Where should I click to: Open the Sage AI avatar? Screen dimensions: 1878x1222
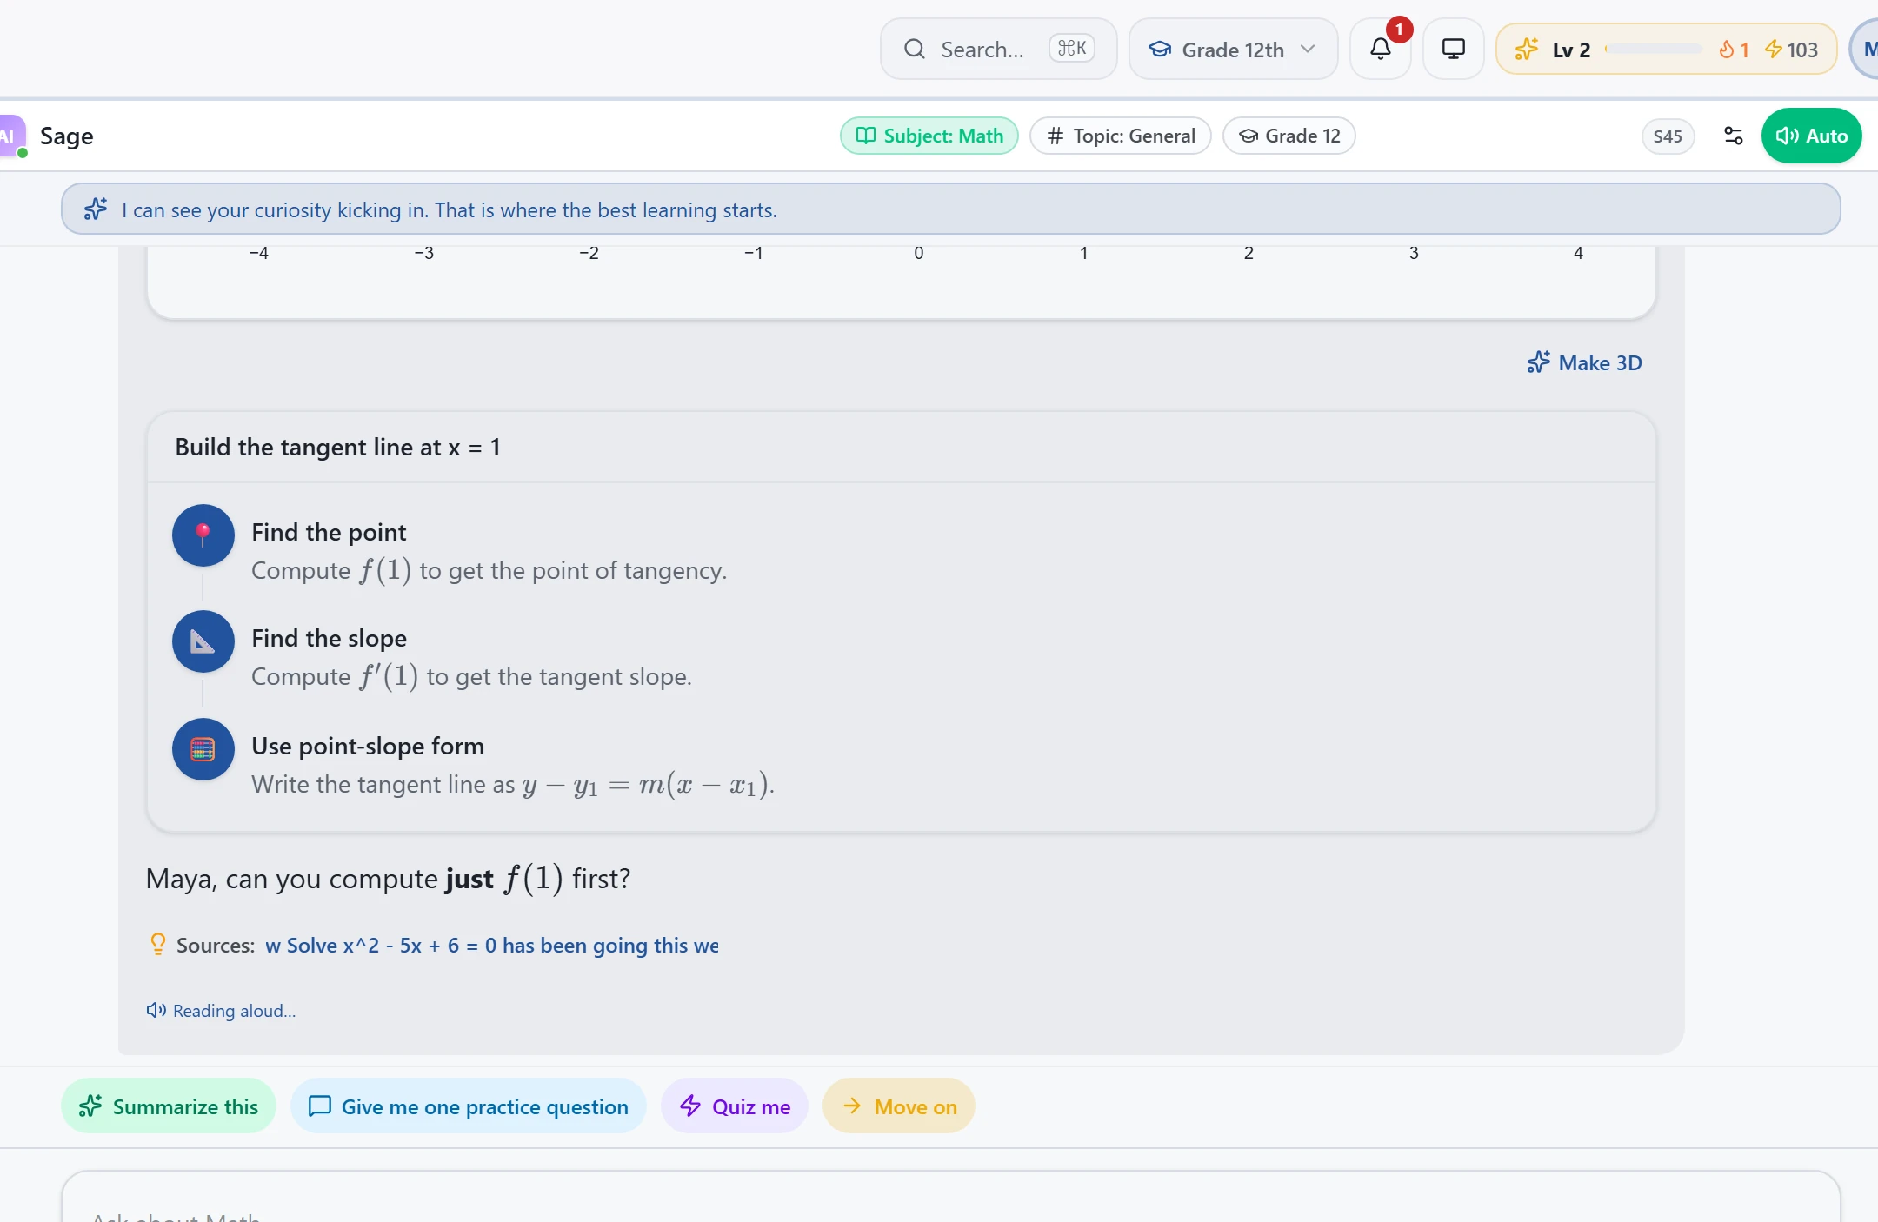12,136
